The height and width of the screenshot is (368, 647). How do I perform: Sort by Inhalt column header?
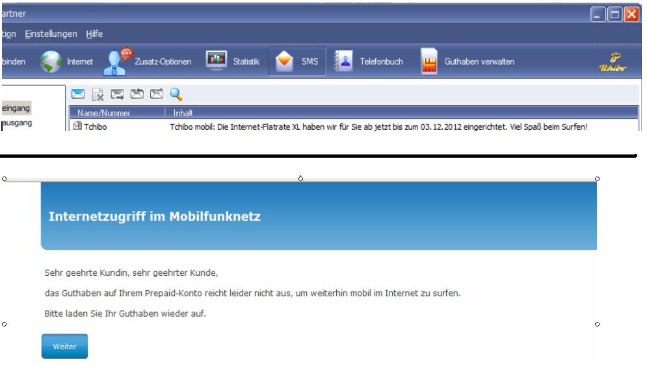tap(401, 113)
